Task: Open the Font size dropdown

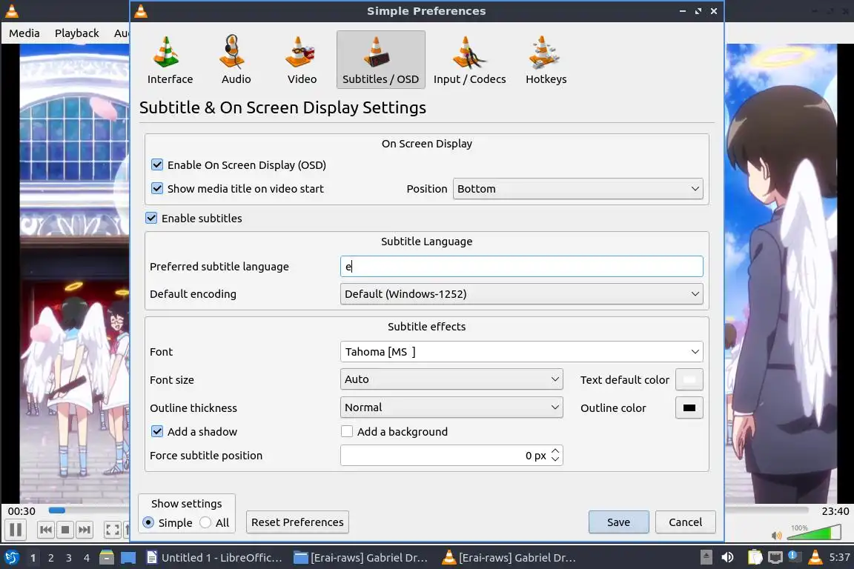Action: pos(451,379)
